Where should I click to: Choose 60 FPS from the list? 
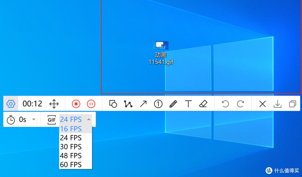tap(75, 165)
